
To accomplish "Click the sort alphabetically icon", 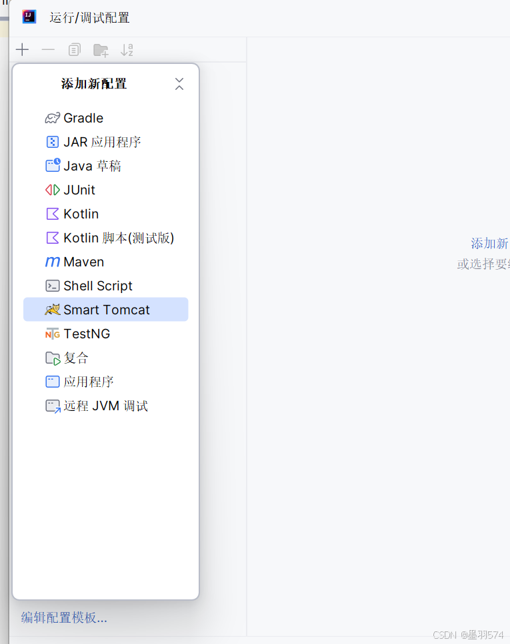I will (x=127, y=50).
